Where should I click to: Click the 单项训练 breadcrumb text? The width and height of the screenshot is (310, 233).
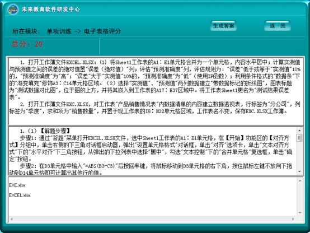tap(59, 31)
